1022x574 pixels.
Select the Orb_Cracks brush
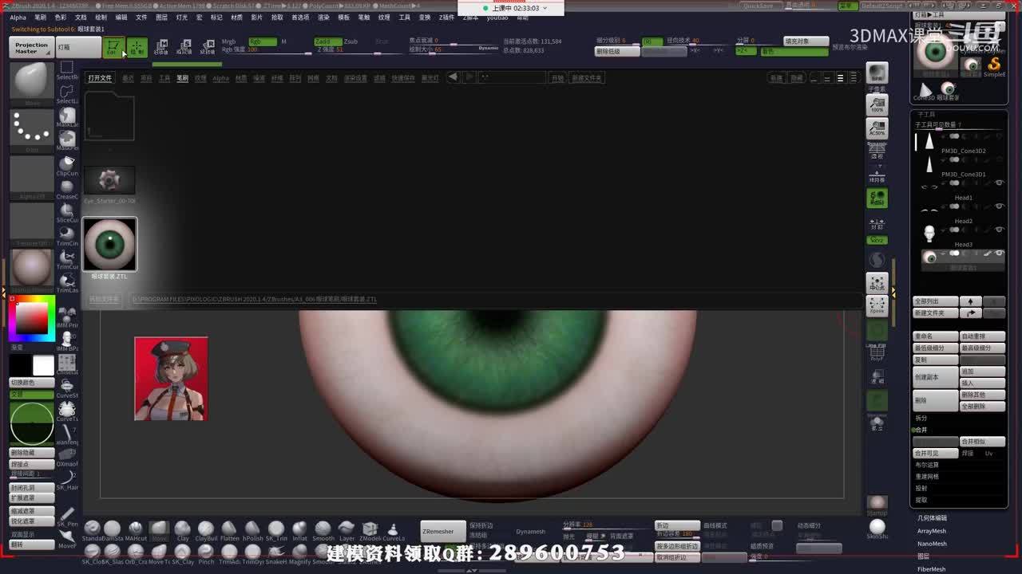click(x=136, y=554)
